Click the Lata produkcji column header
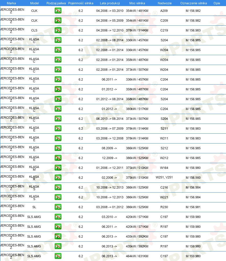The width and height of the screenshot is (226, 261). (110, 3)
